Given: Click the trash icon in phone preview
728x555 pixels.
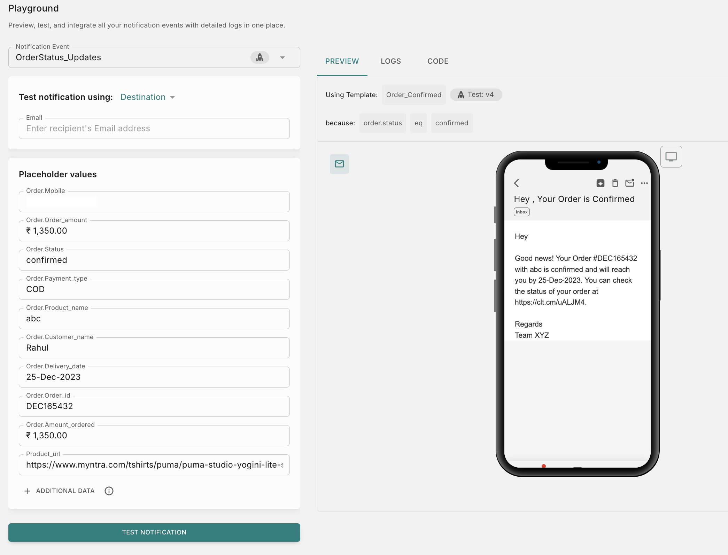Looking at the screenshot, I should [615, 183].
